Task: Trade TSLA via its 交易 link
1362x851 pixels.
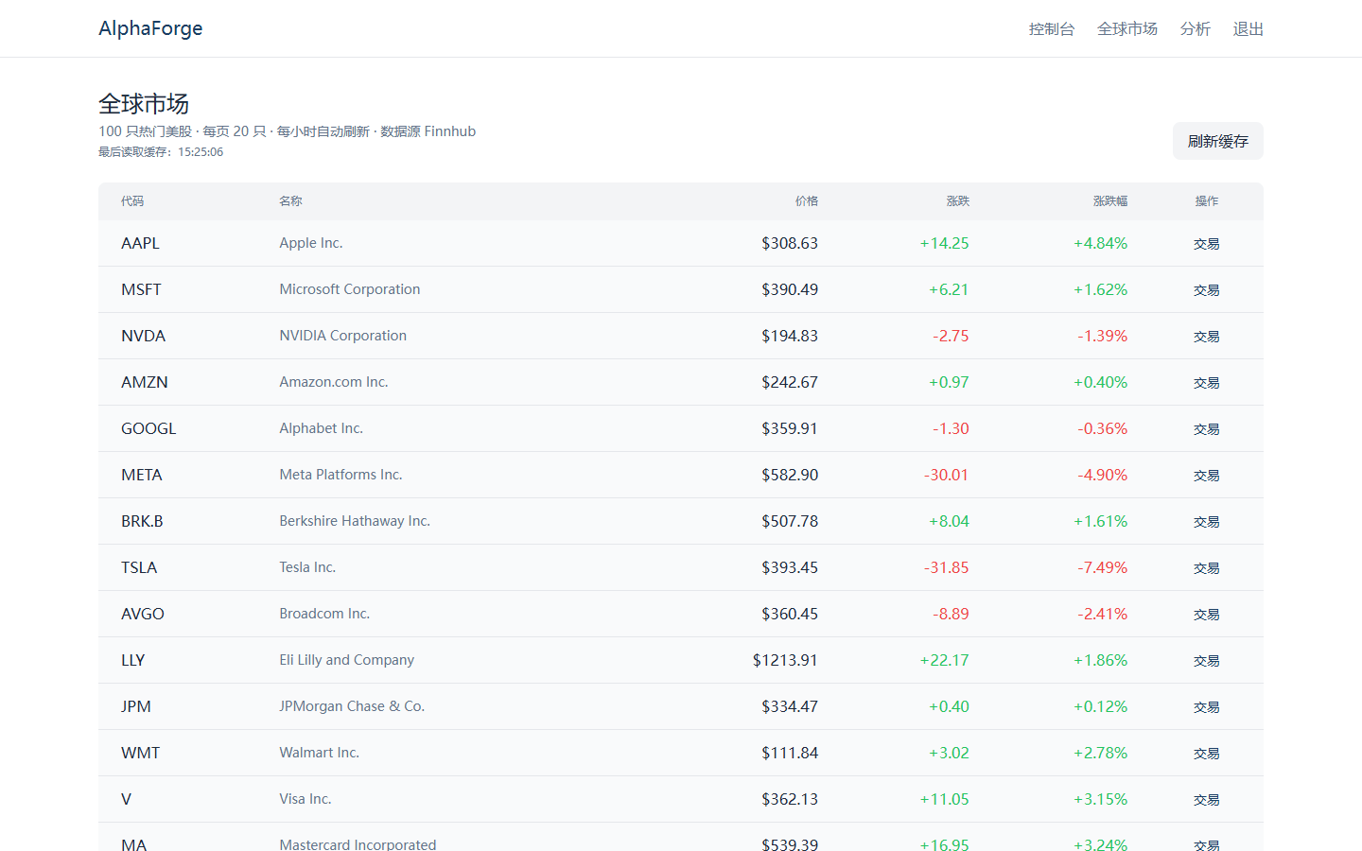Action: (1206, 568)
